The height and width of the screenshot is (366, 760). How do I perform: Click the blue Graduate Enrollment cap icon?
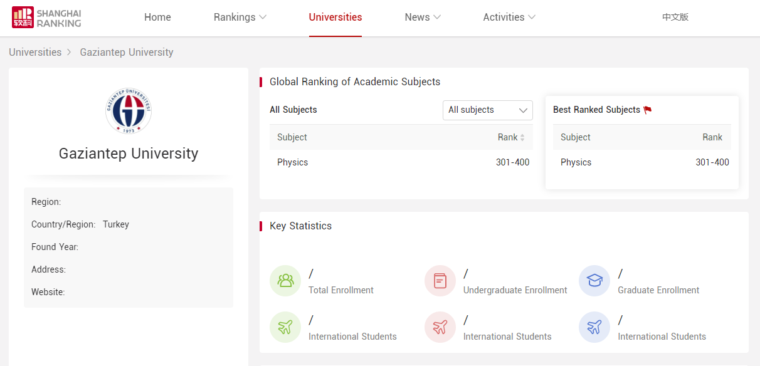594,280
